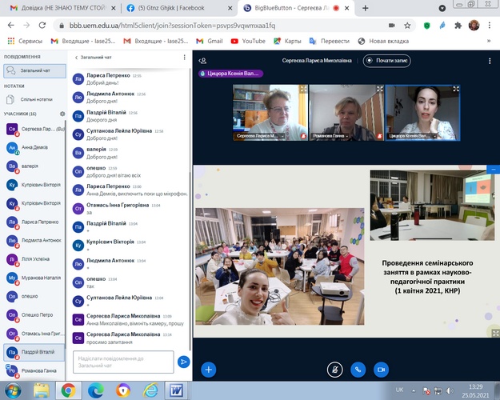Open the session options three-dot menu

coord(489,60)
